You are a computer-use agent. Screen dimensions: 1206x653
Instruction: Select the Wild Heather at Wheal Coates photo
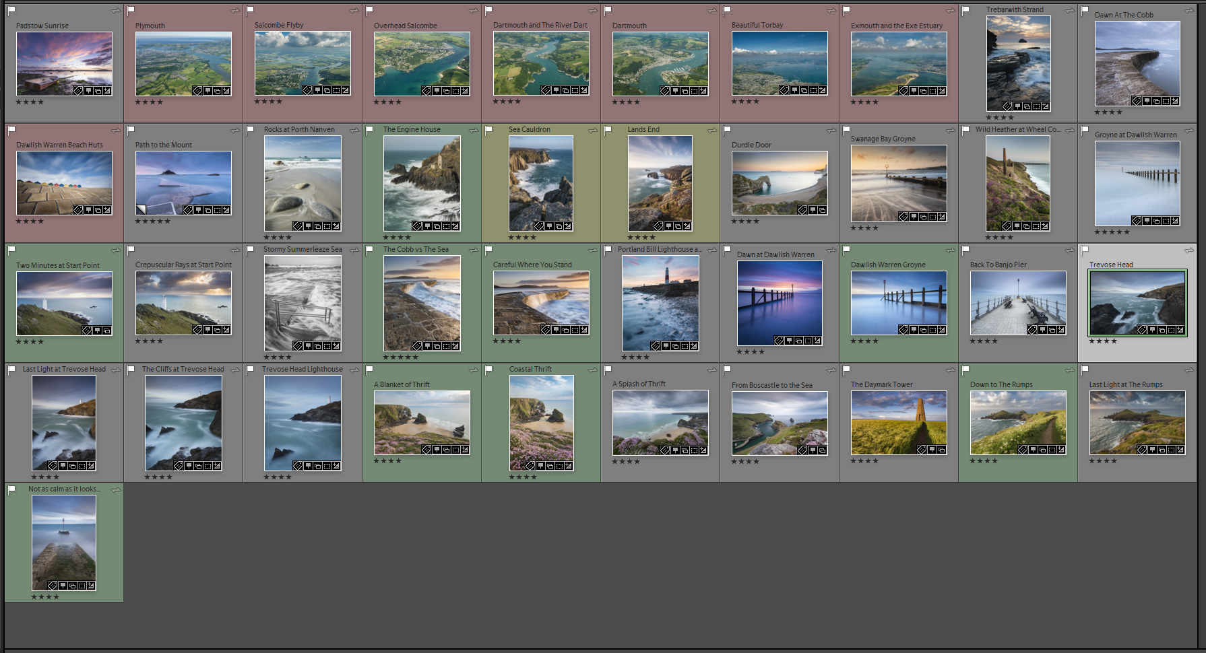click(x=1018, y=183)
